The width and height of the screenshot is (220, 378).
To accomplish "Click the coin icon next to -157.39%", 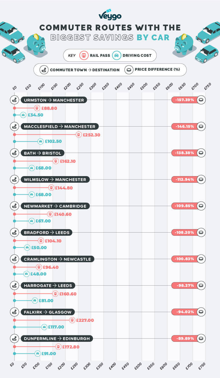I will coord(201,100).
